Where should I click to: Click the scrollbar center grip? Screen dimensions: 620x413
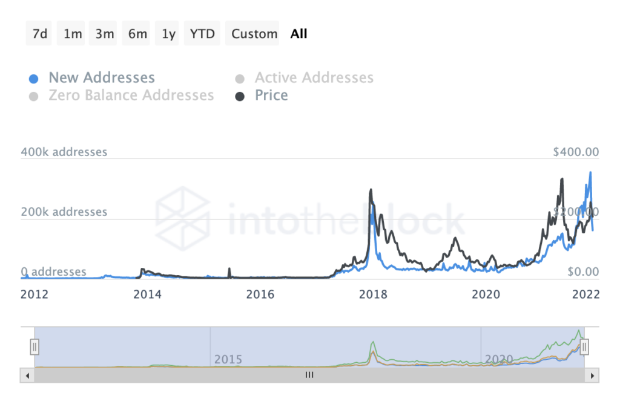[309, 375]
